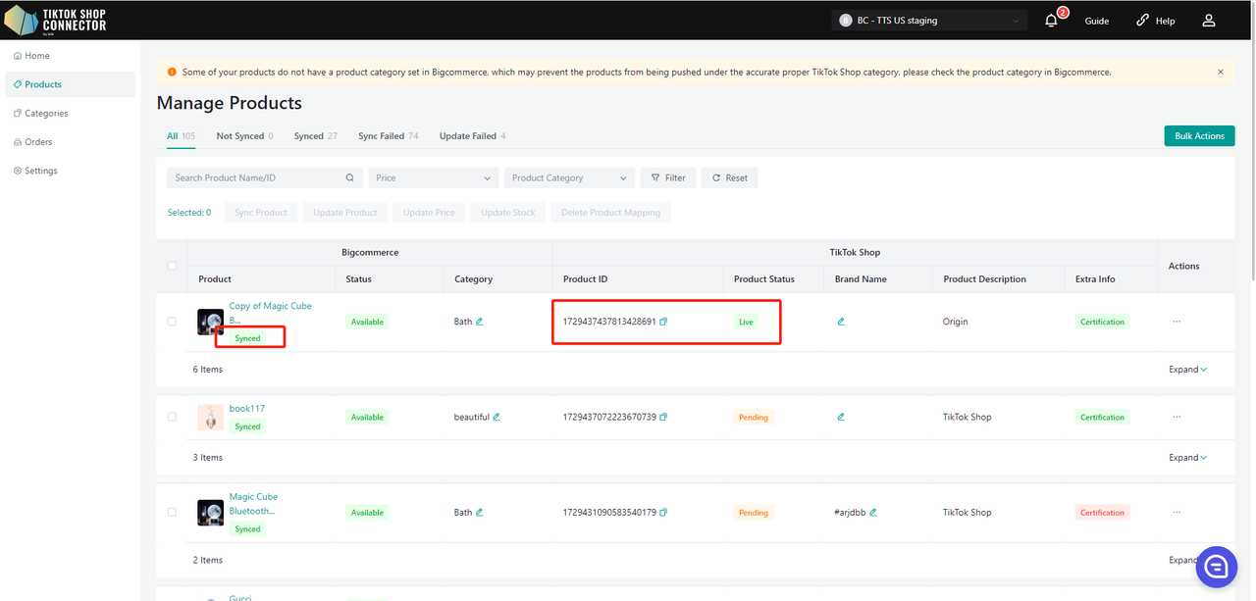Click the Sync Product button
This screenshot has height=601, width=1256.
coord(261,213)
